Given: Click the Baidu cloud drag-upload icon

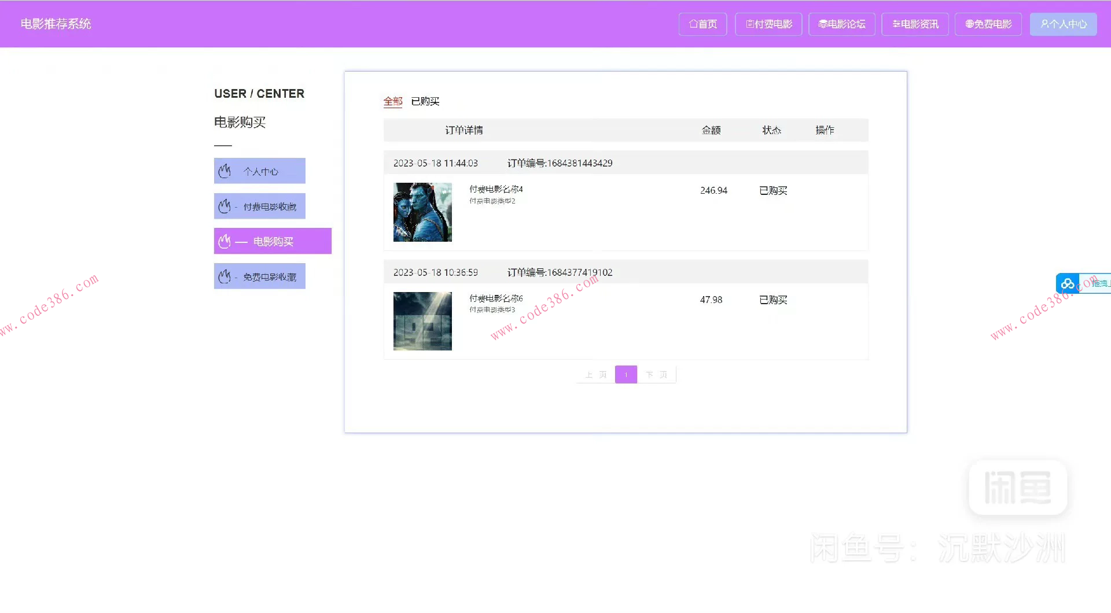Looking at the screenshot, I should coord(1068,283).
